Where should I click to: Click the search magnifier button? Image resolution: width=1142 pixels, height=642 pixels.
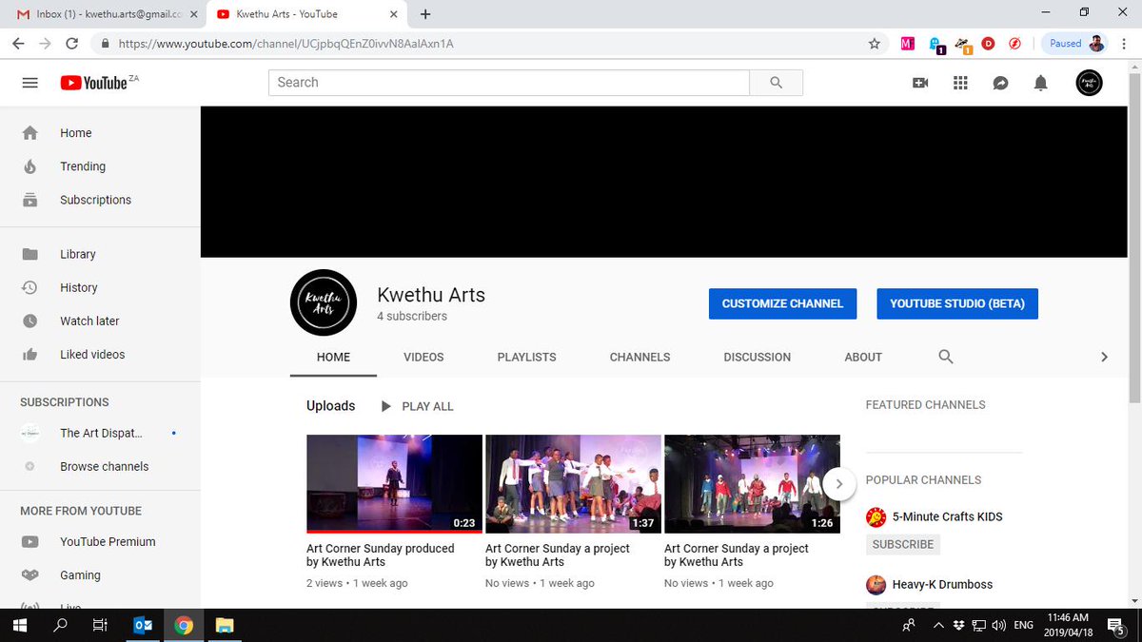click(777, 83)
